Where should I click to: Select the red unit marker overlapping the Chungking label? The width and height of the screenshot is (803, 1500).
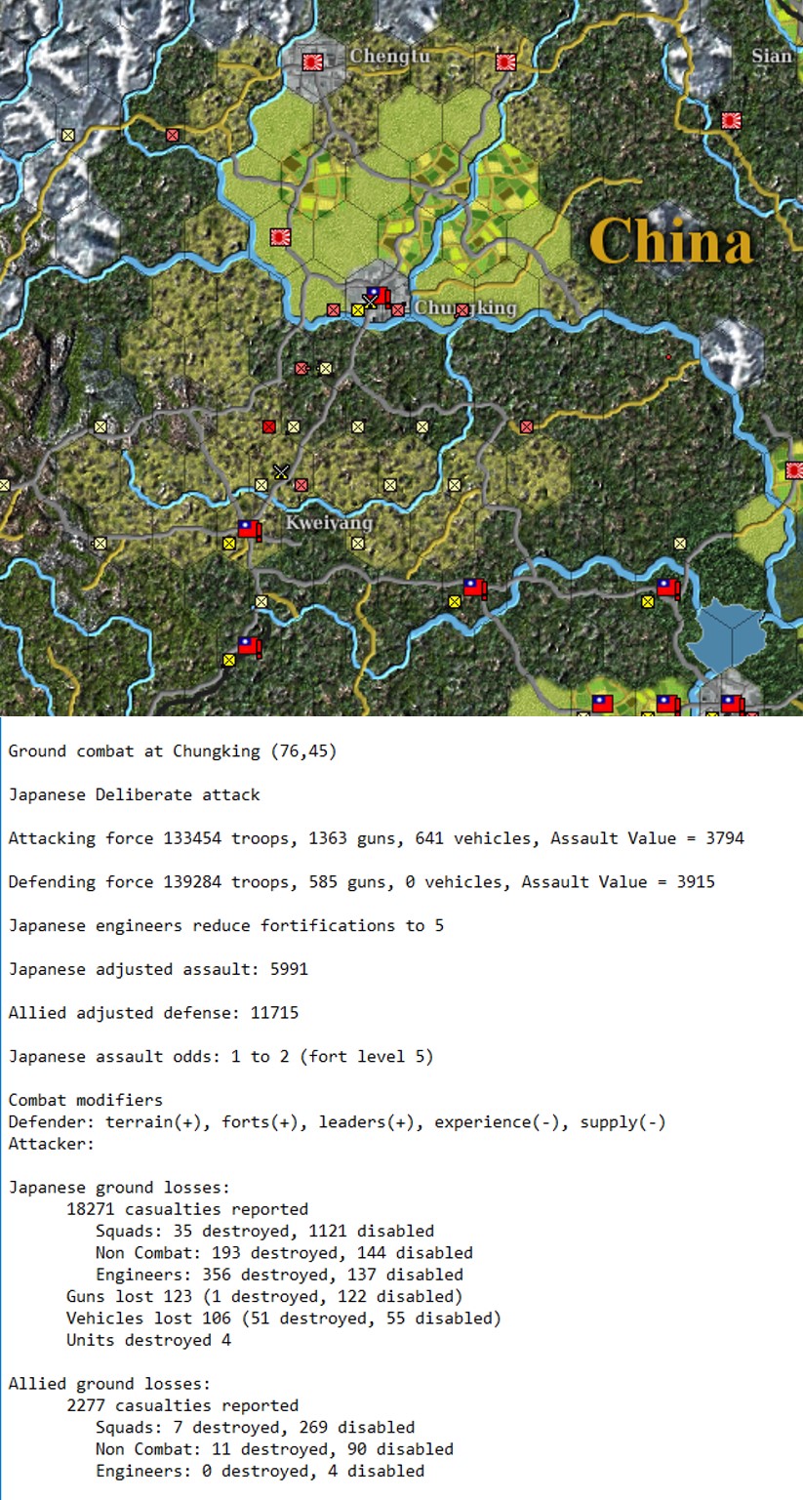(x=462, y=309)
